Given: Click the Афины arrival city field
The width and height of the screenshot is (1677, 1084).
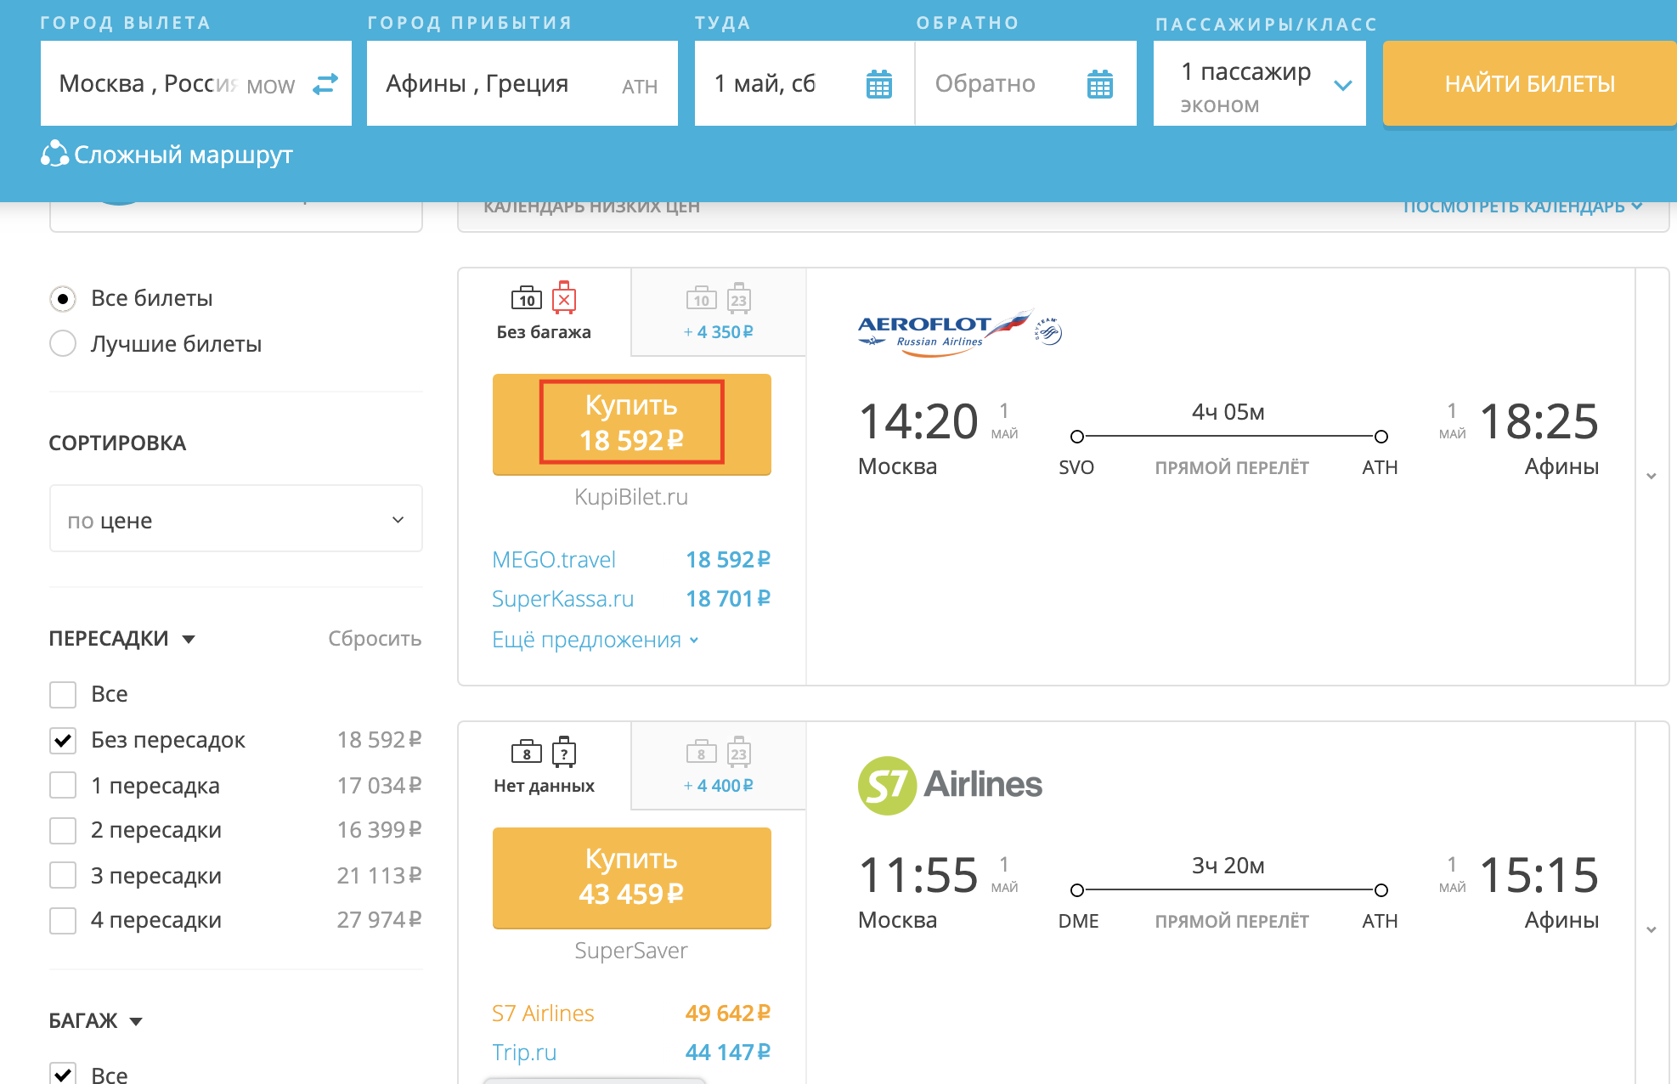Looking at the screenshot, I should point(522,84).
